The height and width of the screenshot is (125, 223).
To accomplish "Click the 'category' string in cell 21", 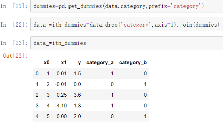I will 186,6.
